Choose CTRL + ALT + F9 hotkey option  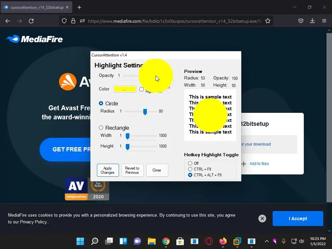point(190,175)
